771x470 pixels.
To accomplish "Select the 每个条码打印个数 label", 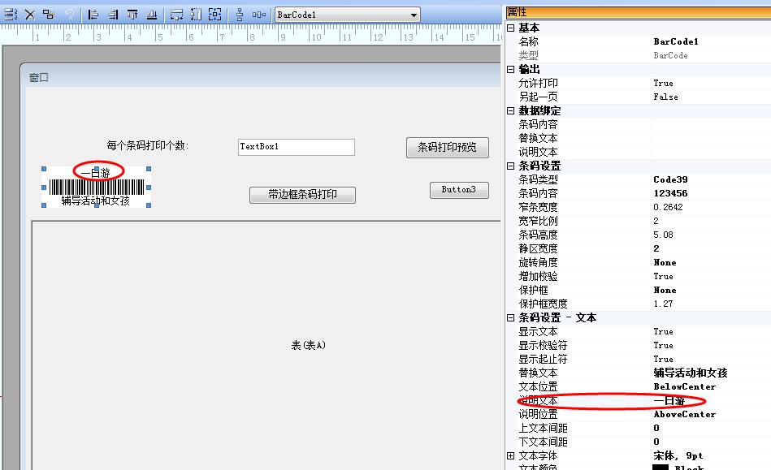I will 148,145.
